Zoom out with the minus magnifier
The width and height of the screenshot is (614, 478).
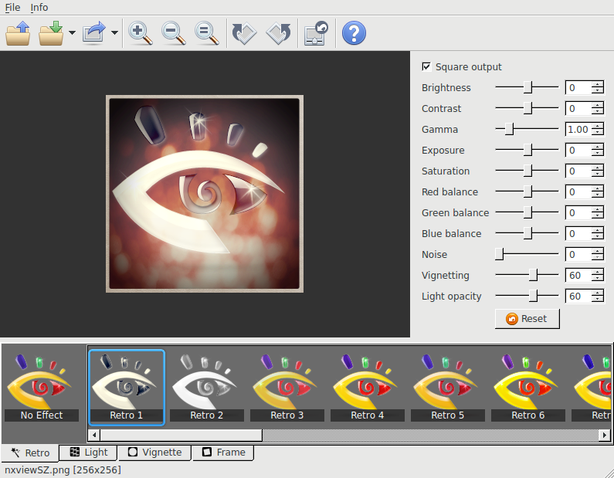point(173,33)
